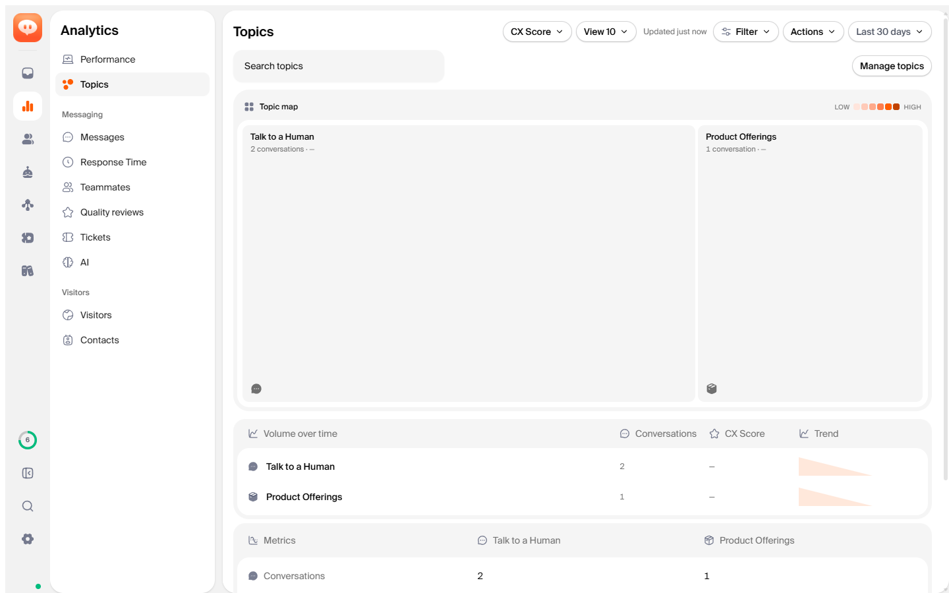Image resolution: width=949 pixels, height=593 pixels.
Task: Click the page vertical scrollbar
Action: point(946,250)
